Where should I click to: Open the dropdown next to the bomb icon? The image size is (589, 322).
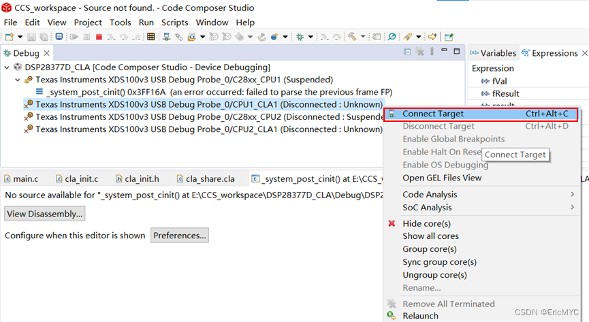coord(285,37)
